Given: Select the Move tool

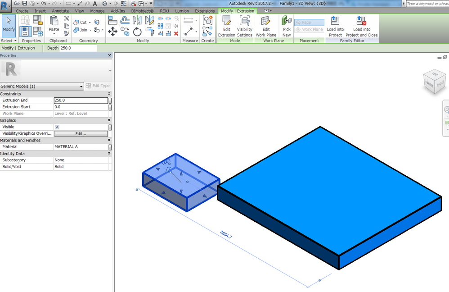Looking at the screenshot, I should pos(113,32).
